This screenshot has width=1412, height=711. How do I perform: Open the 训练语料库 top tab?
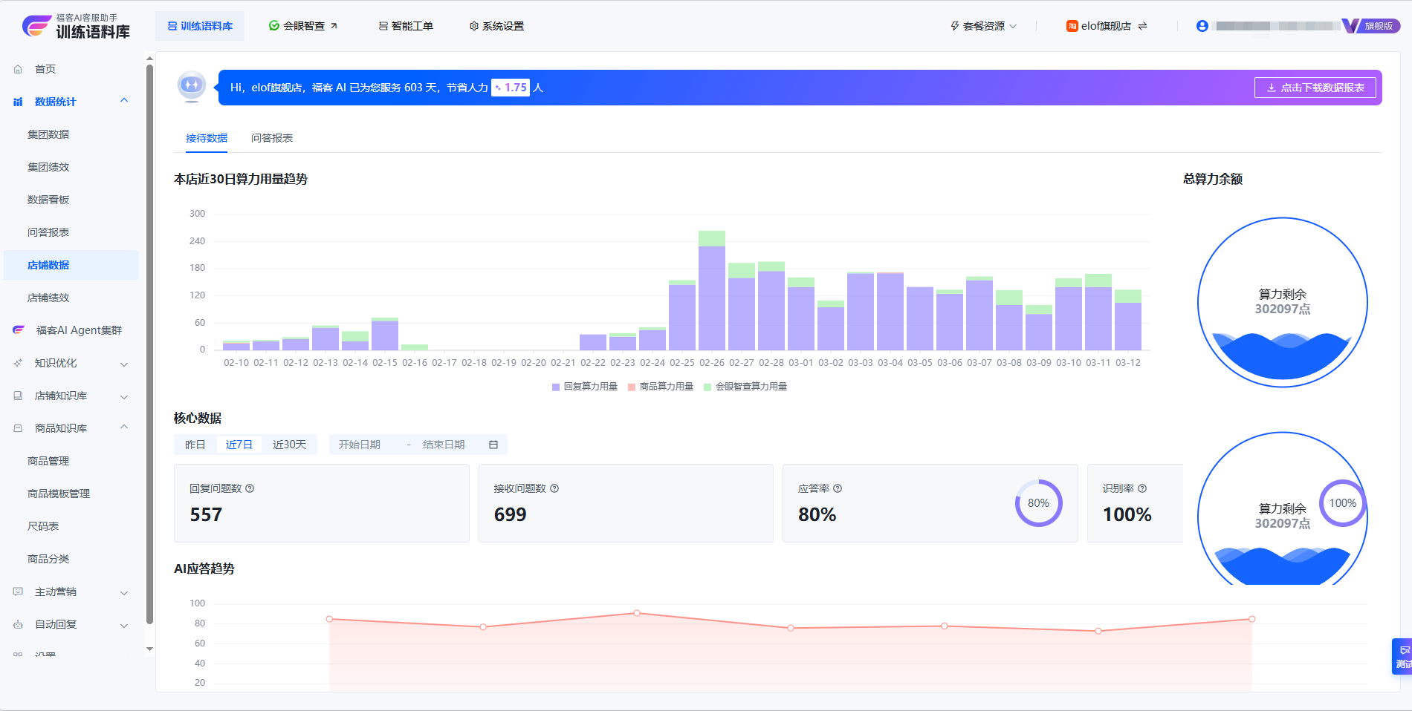pyautogui.click(x=200, y=26)
